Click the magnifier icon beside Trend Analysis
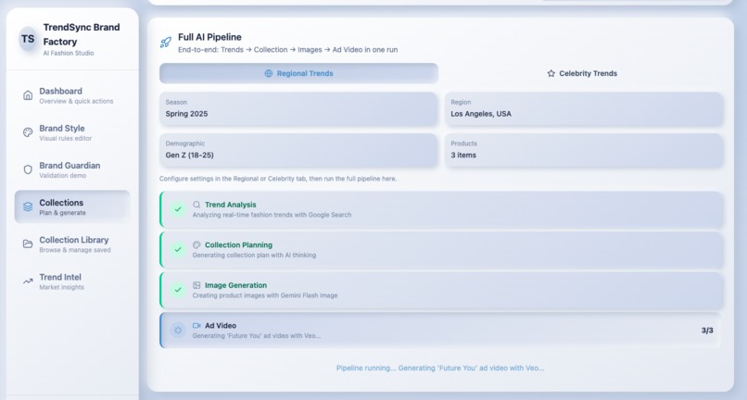Screen dimensions: 747x400 pyautogui.click(x=196, y=205)
